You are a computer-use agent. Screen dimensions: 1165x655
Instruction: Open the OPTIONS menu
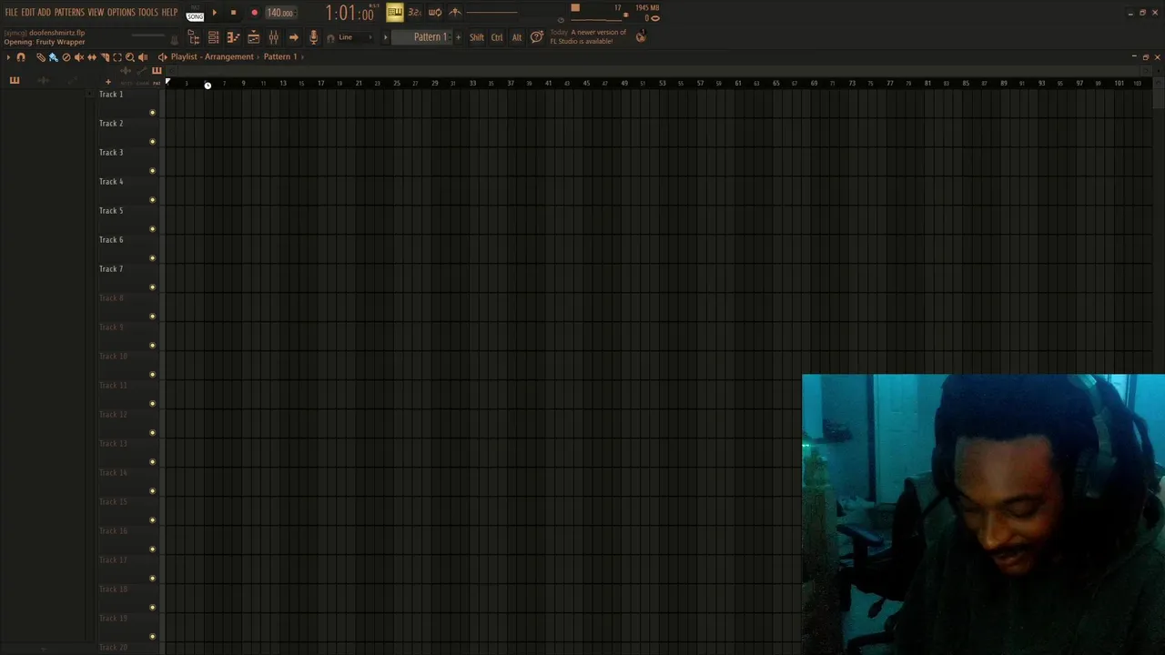(121, 13)
